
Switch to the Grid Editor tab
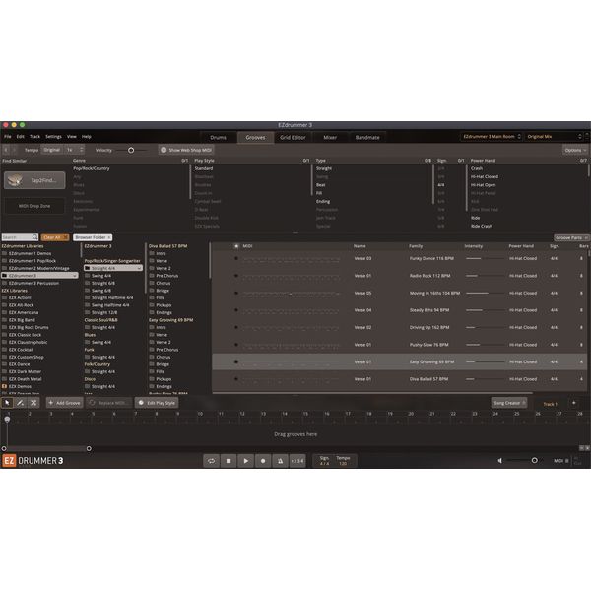pyautogui.click(x=293, y=137)
